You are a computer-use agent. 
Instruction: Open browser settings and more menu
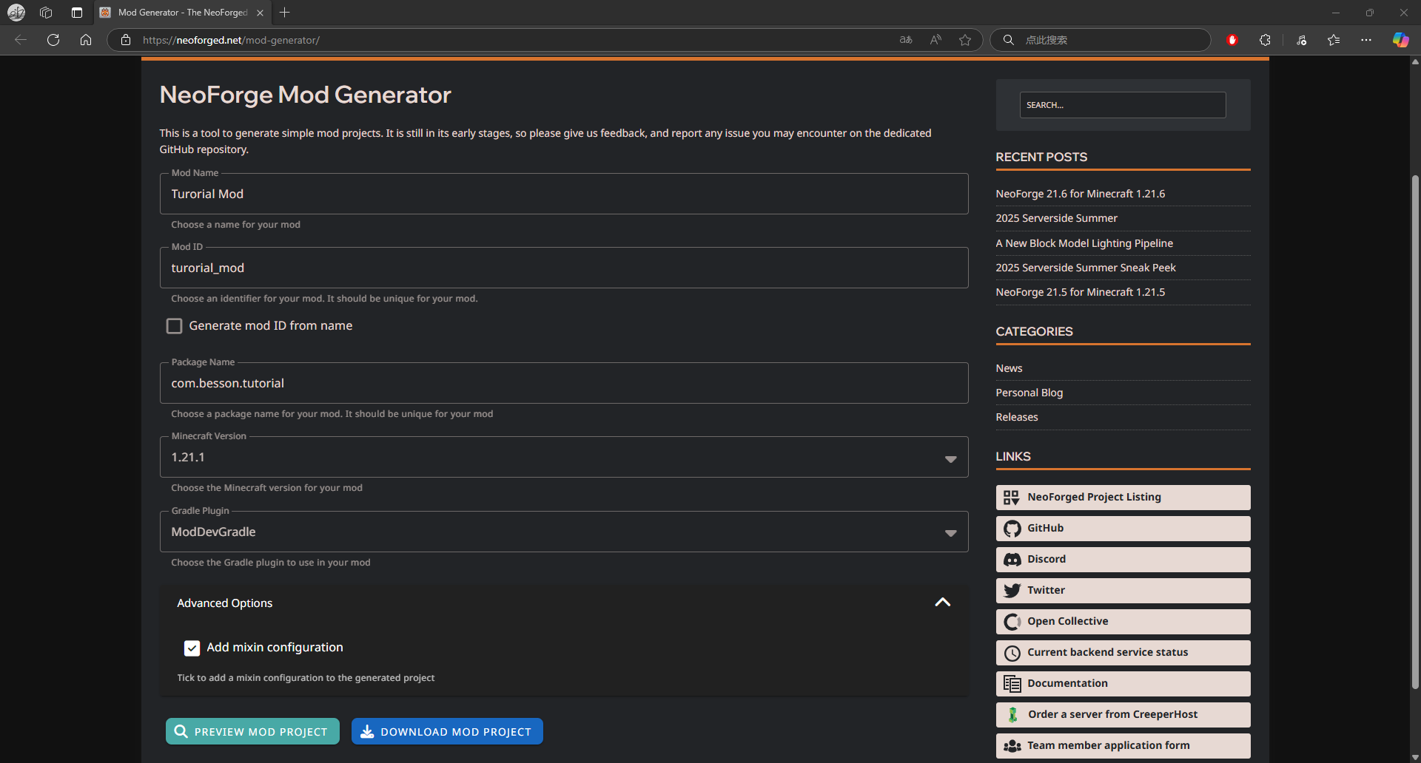pyautogui.click(x=1366, y=40)
